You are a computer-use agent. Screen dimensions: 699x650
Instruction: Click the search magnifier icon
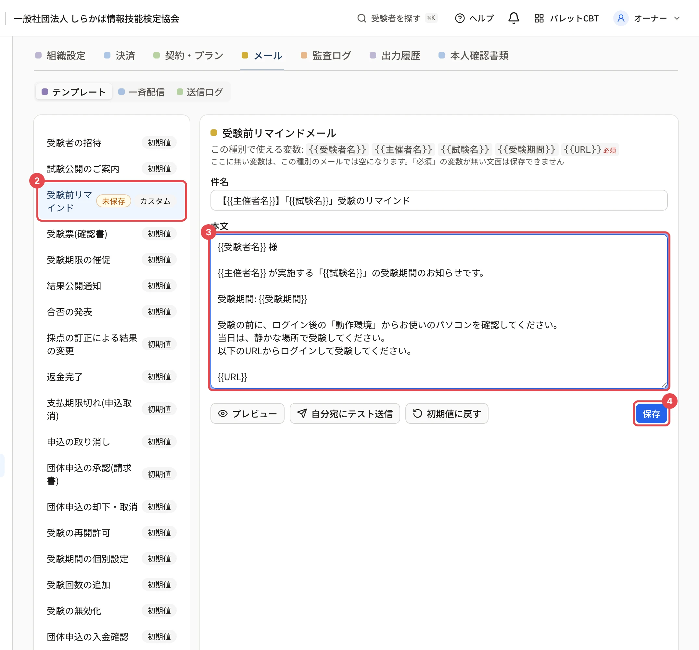(x=362, y=18)
